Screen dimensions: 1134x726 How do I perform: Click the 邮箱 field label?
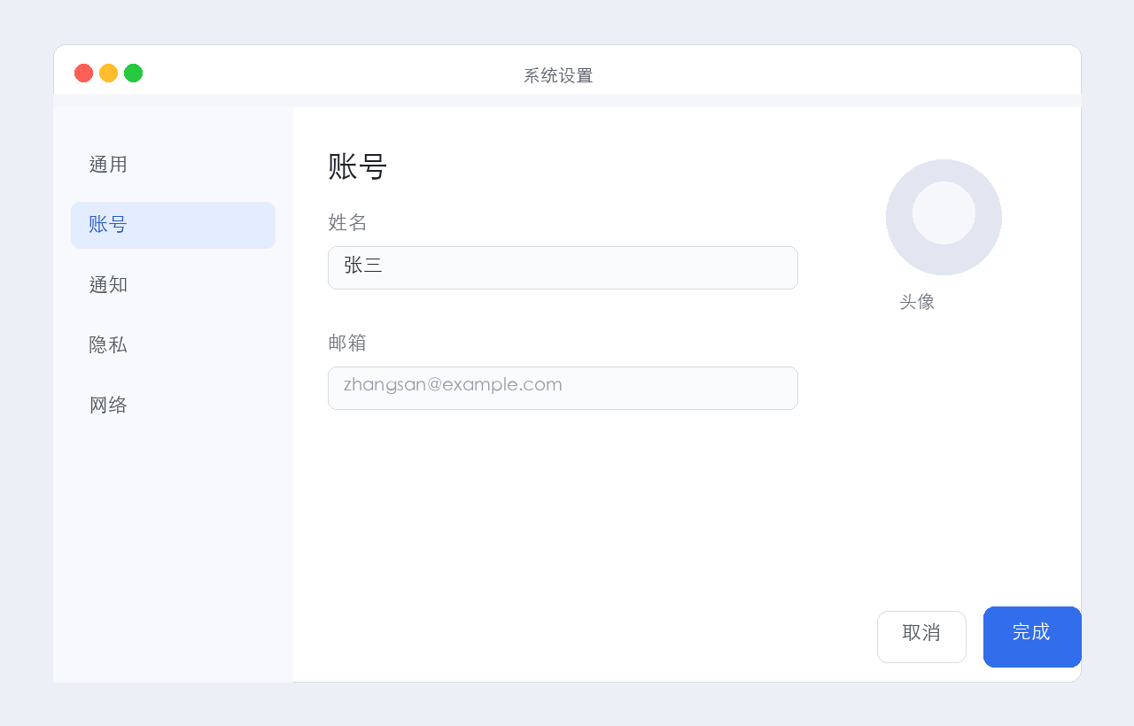[x=347, y=343]
